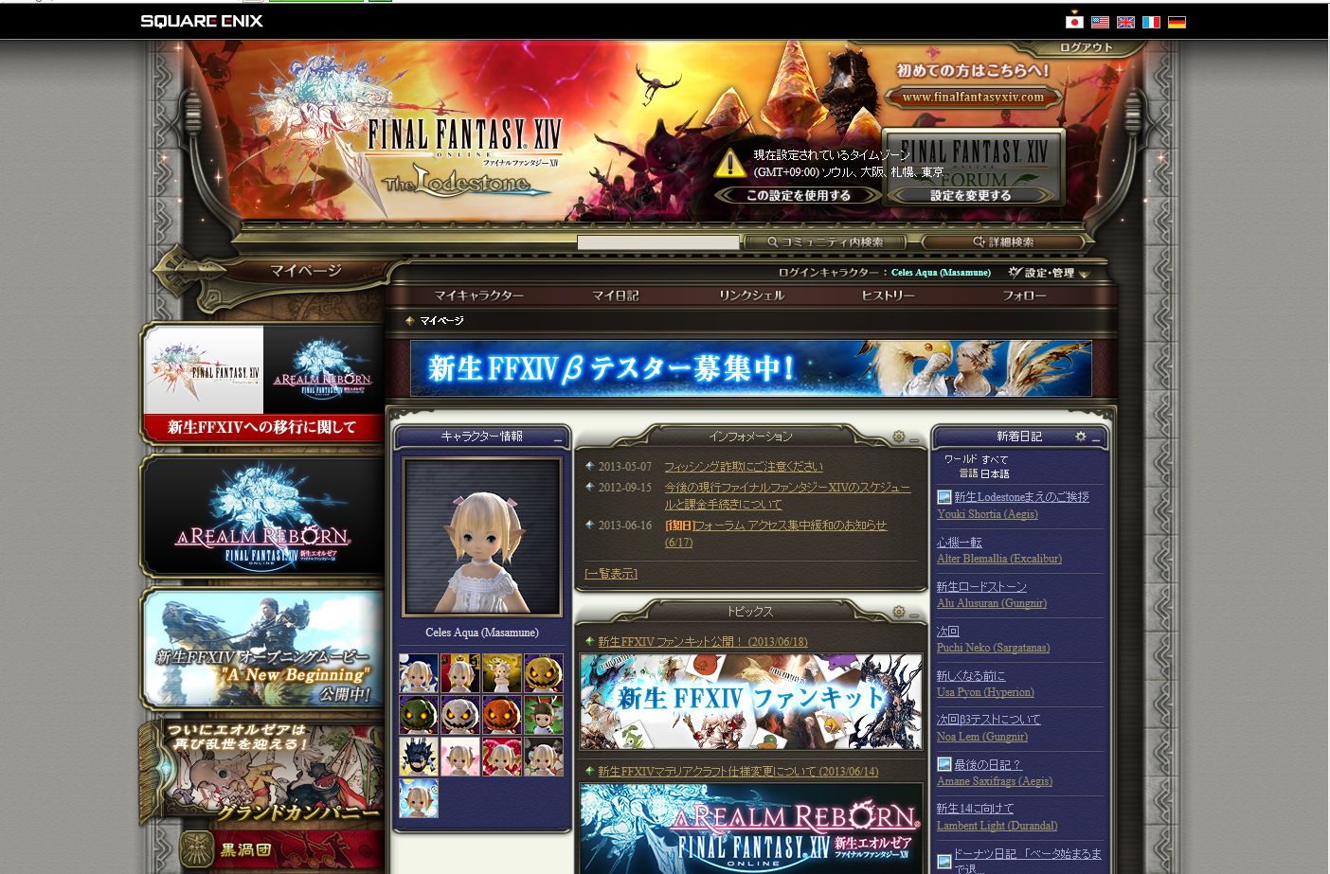Open the 新生FFXIV βテスター募集中 banner
The height and width of the screenshot is (874, 1330).
(x=751, y=368)
